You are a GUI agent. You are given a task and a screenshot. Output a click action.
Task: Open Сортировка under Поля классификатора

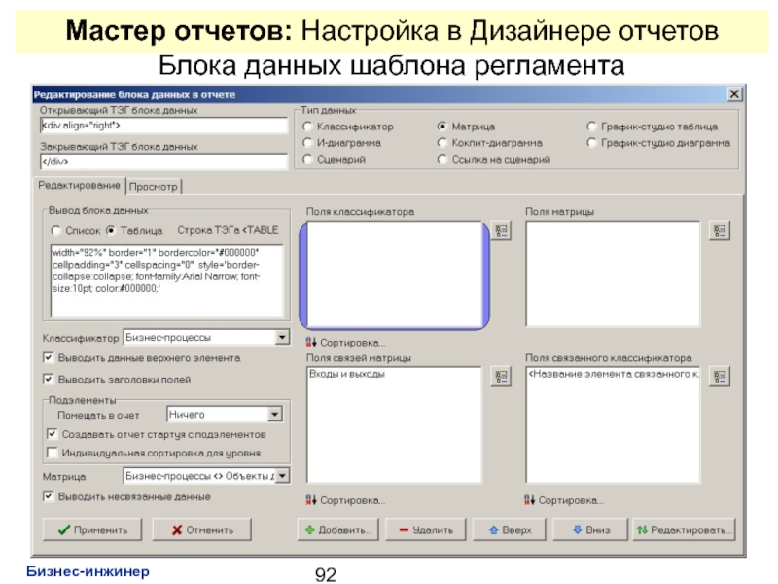pyautogui.click(x=345, y=343)
